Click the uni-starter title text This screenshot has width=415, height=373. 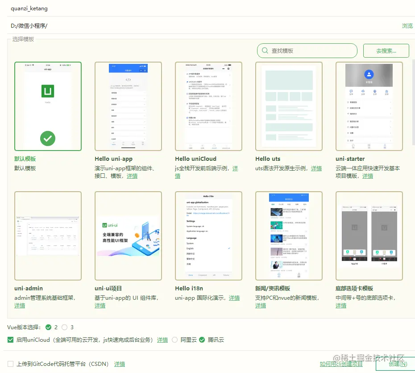point(350,159)
